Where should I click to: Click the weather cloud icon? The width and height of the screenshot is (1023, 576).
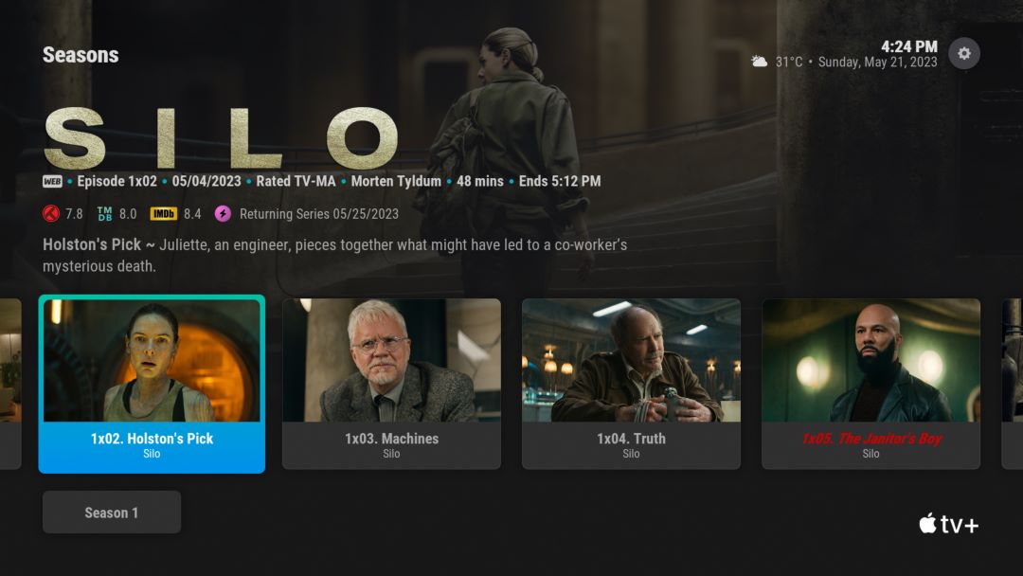point(759,62)
